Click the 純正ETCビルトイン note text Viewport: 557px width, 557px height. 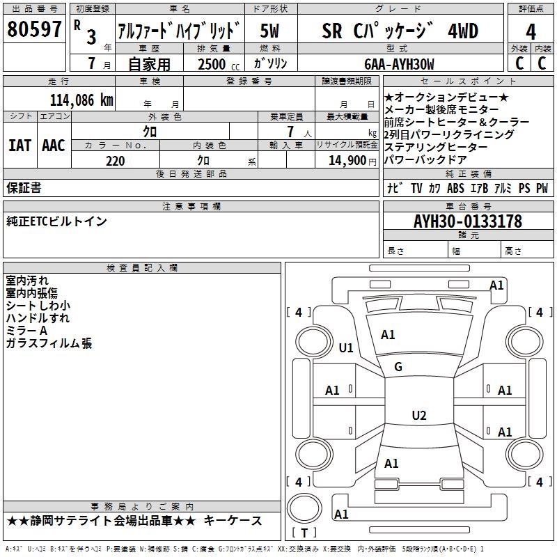57,221
